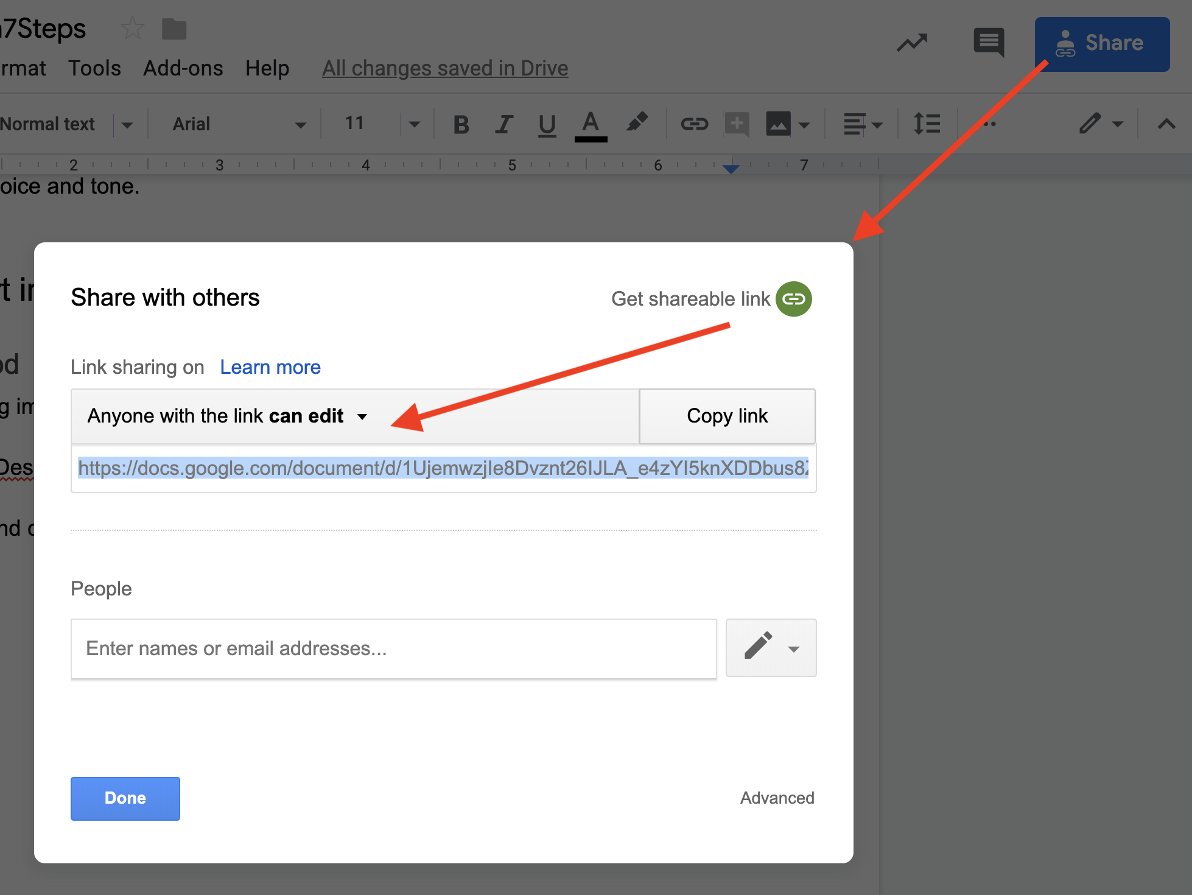The height and width of the screenshot is (895, 1192).
Task: Open people edit permission pencil dropdown
Action: [771, 648]
